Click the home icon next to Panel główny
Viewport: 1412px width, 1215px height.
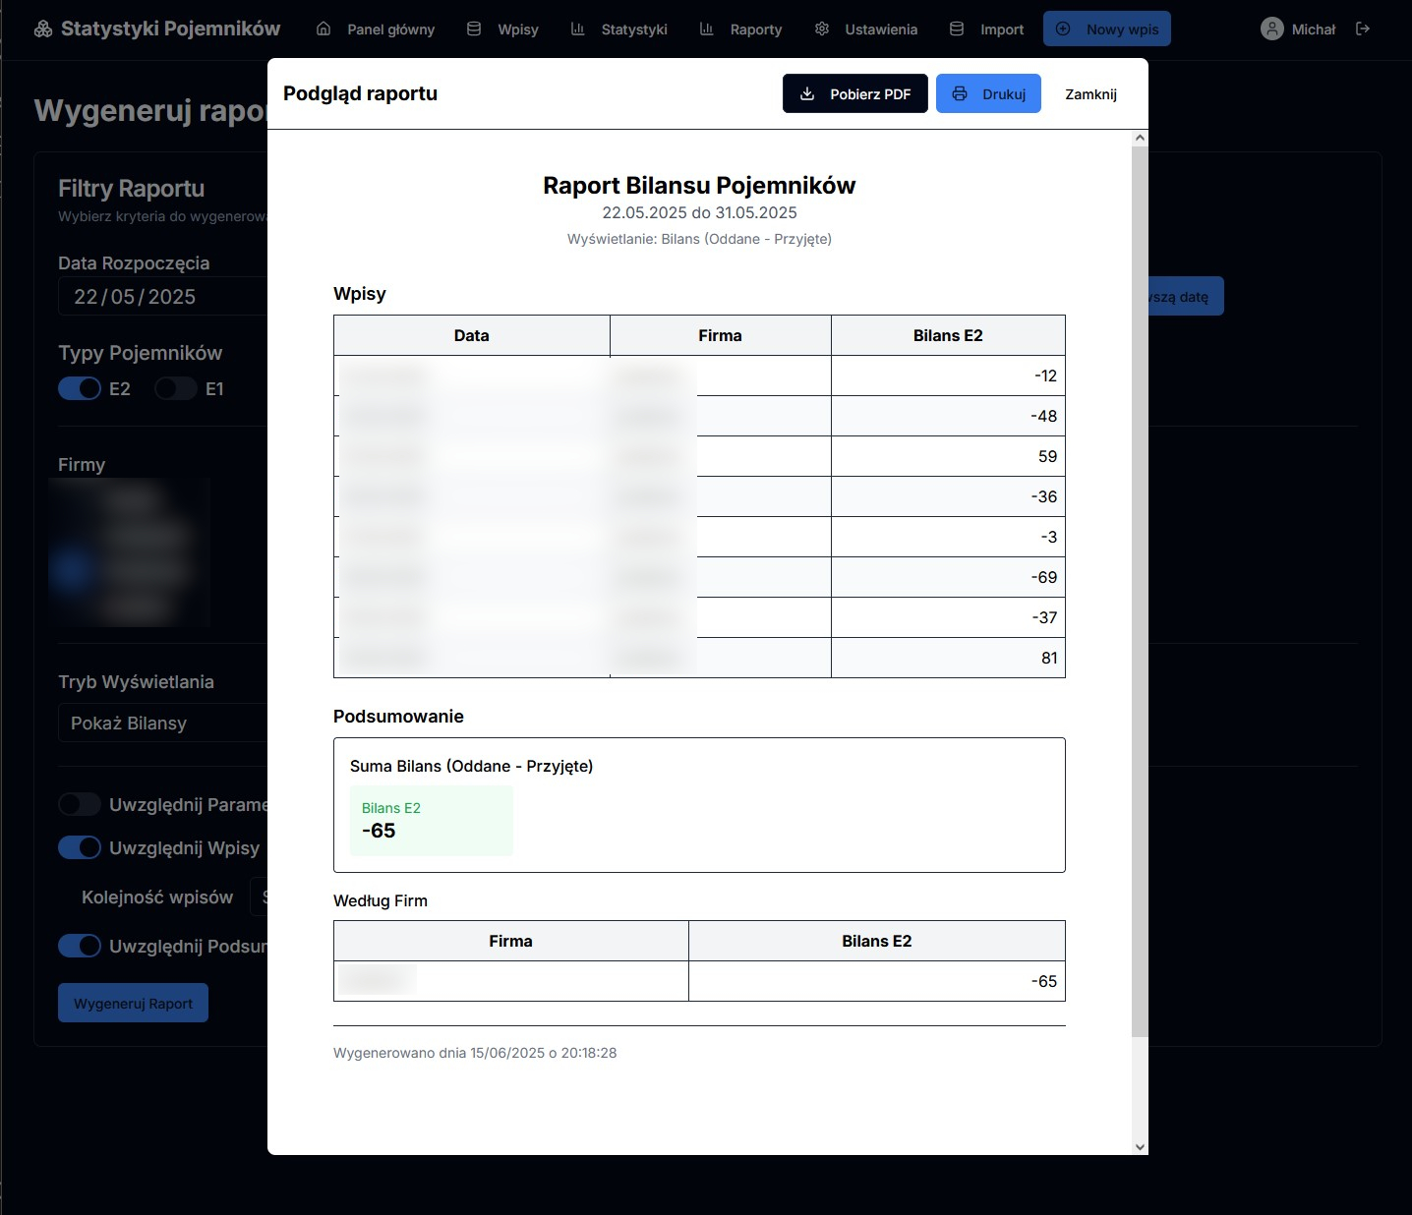point(322,29)
